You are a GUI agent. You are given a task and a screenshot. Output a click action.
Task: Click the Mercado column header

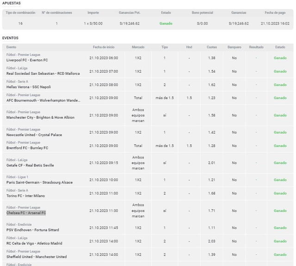(x=138, y=47)
